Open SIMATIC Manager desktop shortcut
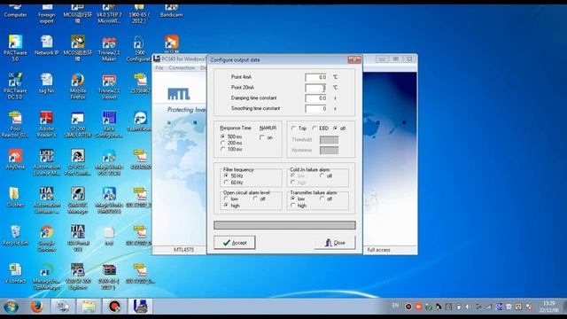Viewport: 567px width, 319px height. (78, 200)
